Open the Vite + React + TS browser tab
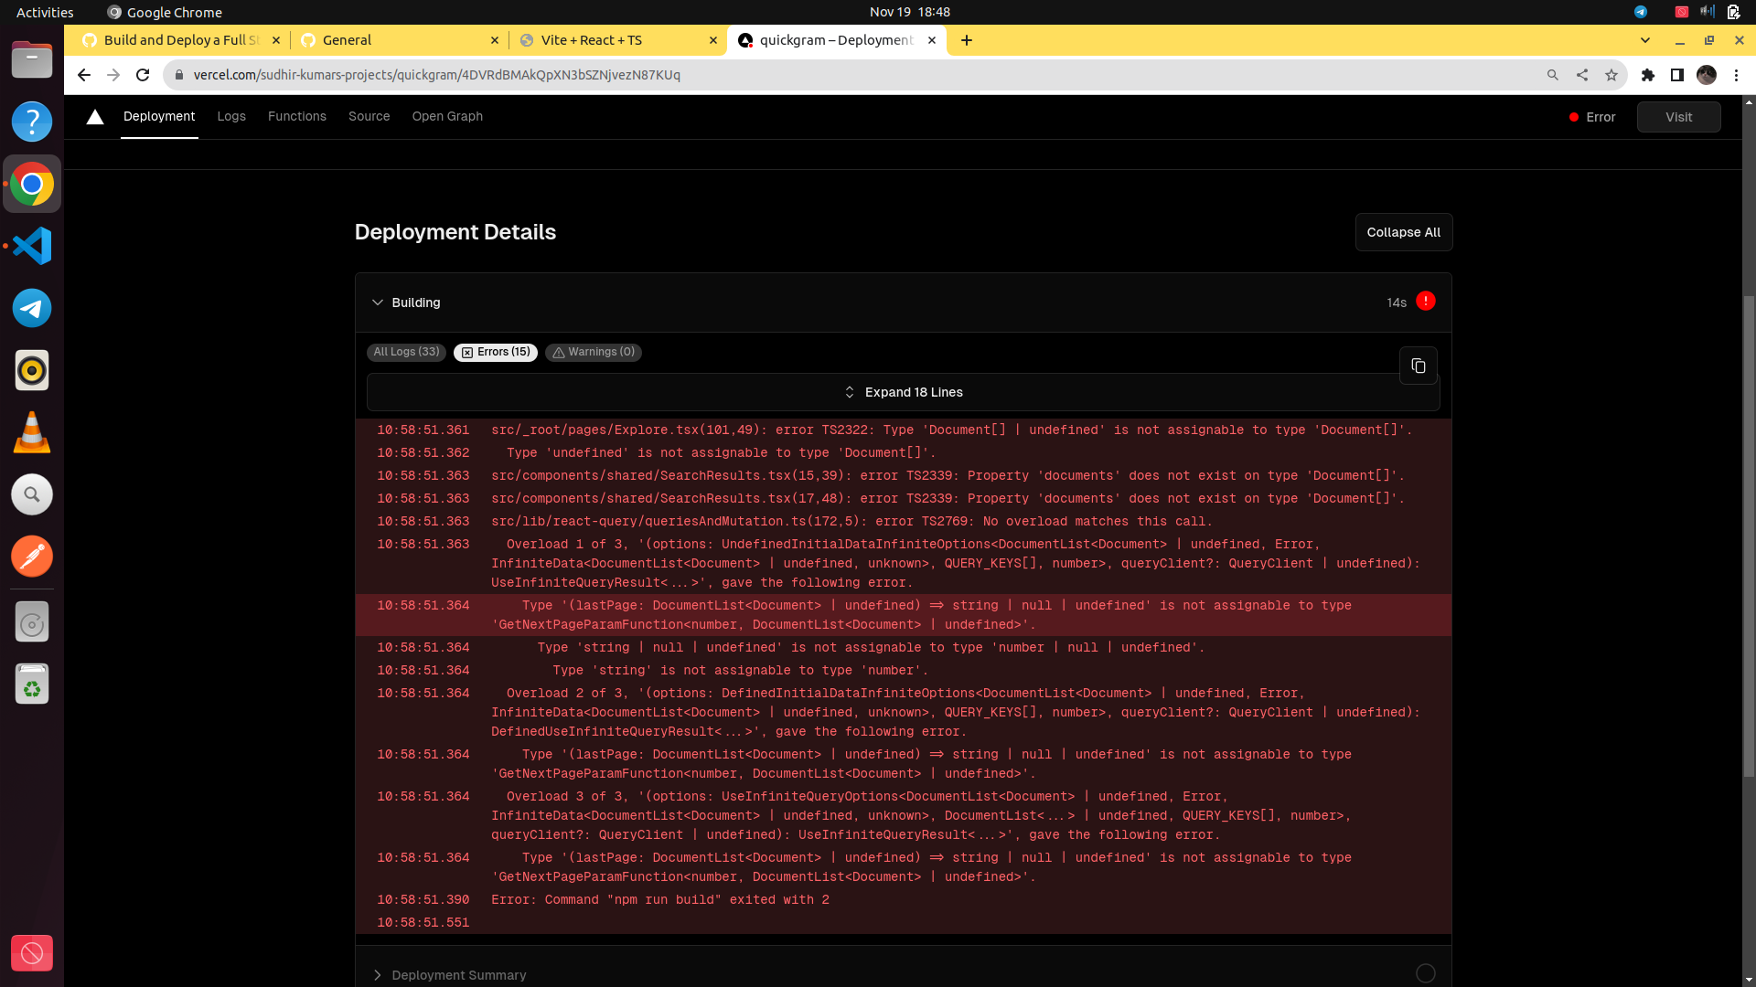Screen dimensions: 1756x987 click(x=593, y=40)
